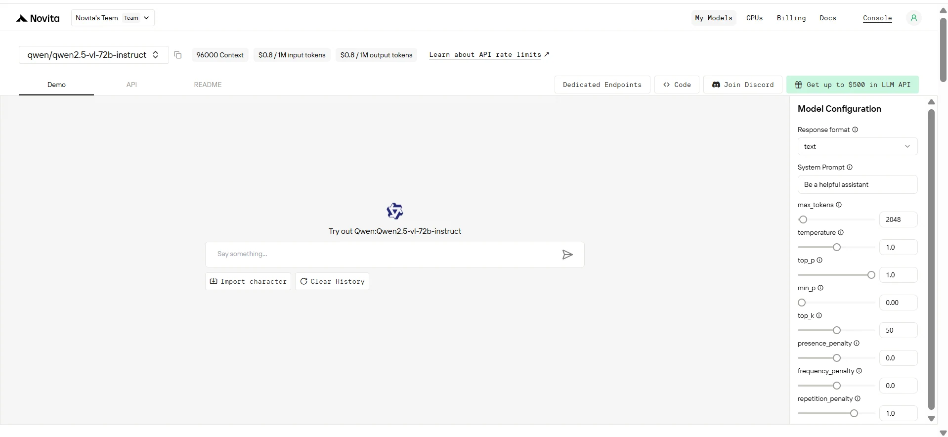Click the presence_penalty slider handle

(x=837, y=358)
